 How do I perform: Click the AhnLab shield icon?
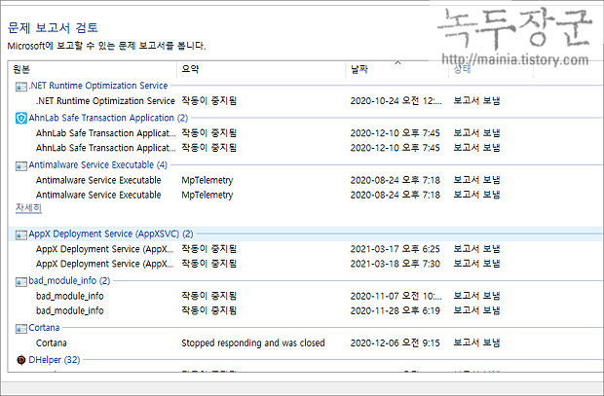click(20, 118)
